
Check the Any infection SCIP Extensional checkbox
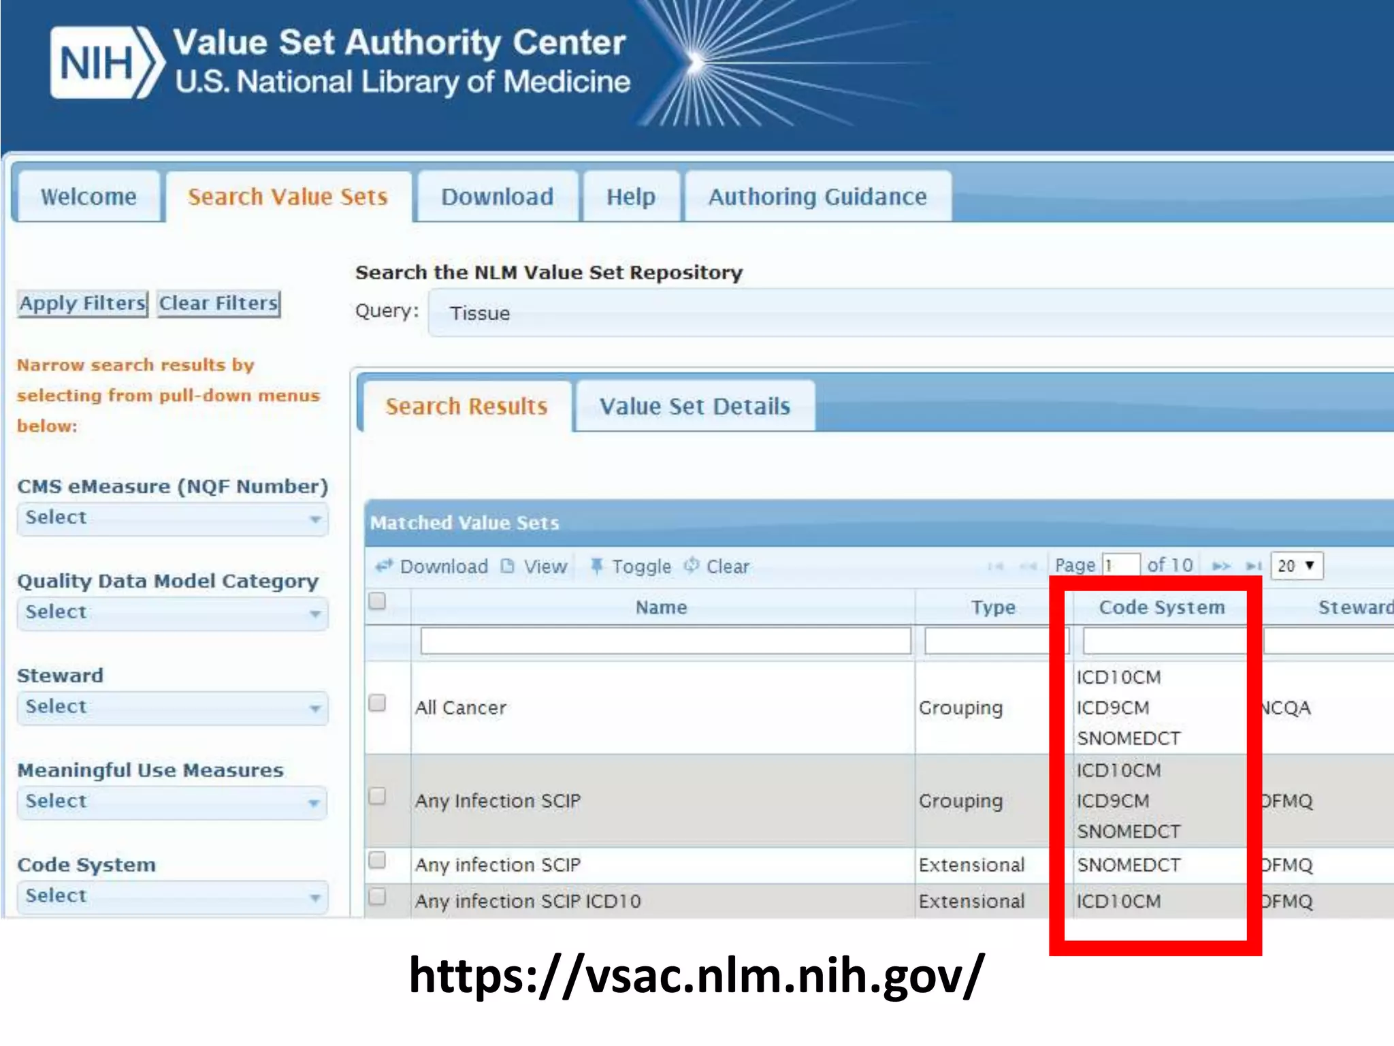[377, 860]
